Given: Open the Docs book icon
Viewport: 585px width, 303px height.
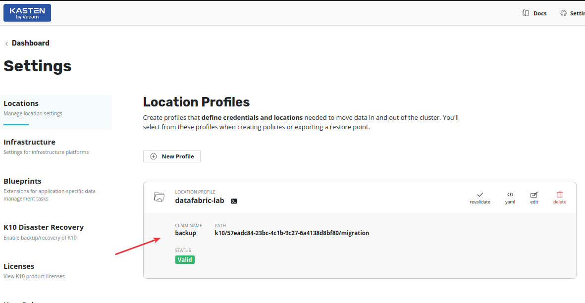Looking at the screenshot, I should [x=526, y=13].
